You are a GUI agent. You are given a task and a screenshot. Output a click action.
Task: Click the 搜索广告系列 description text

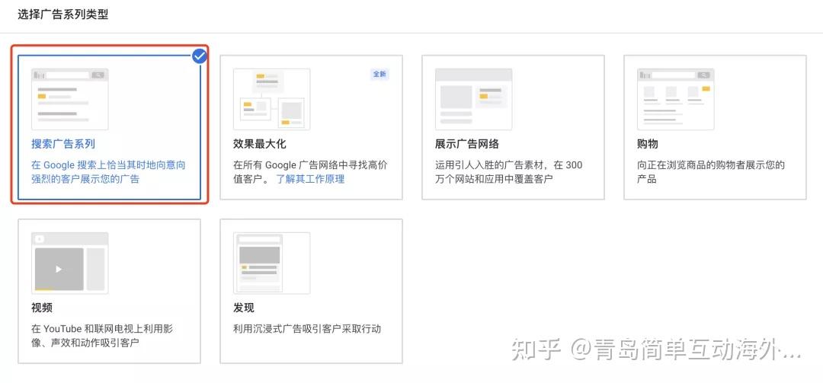(x=108, y=172)
